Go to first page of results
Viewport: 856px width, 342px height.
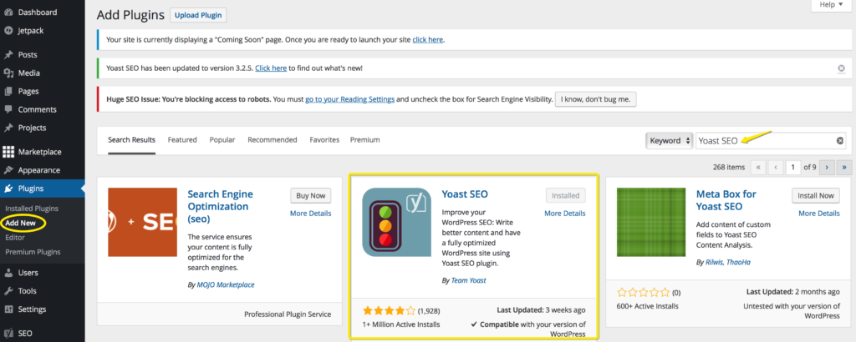757,168
